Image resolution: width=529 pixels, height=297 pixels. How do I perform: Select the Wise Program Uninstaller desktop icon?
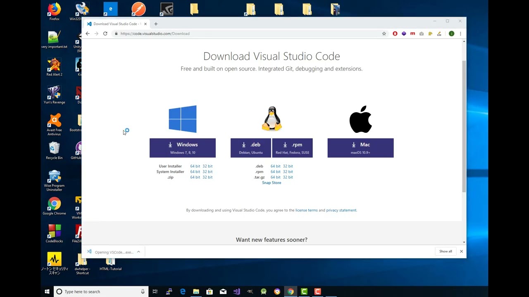[54, 181]
